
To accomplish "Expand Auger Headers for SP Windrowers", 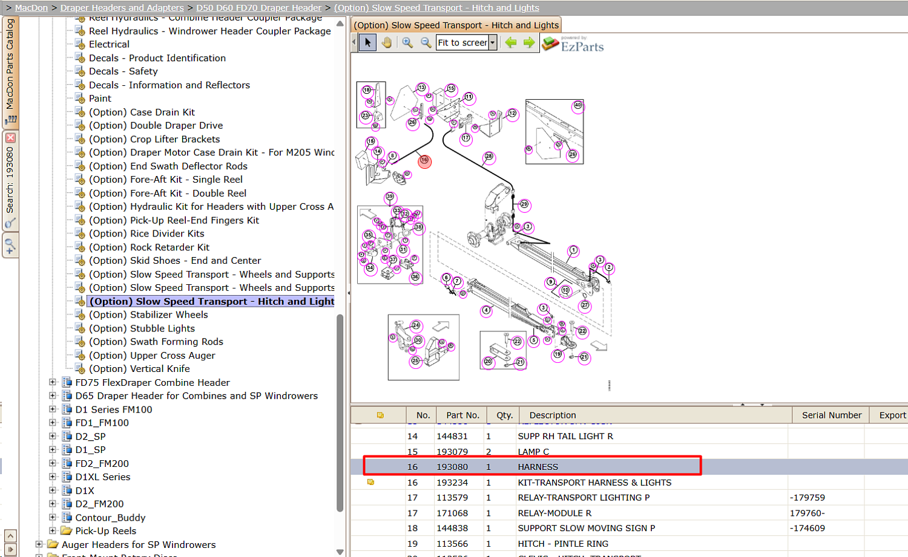I will coord(39,544).
